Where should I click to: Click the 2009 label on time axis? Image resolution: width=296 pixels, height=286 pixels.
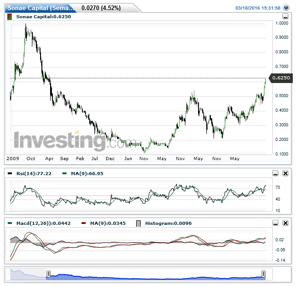point(13,158)
